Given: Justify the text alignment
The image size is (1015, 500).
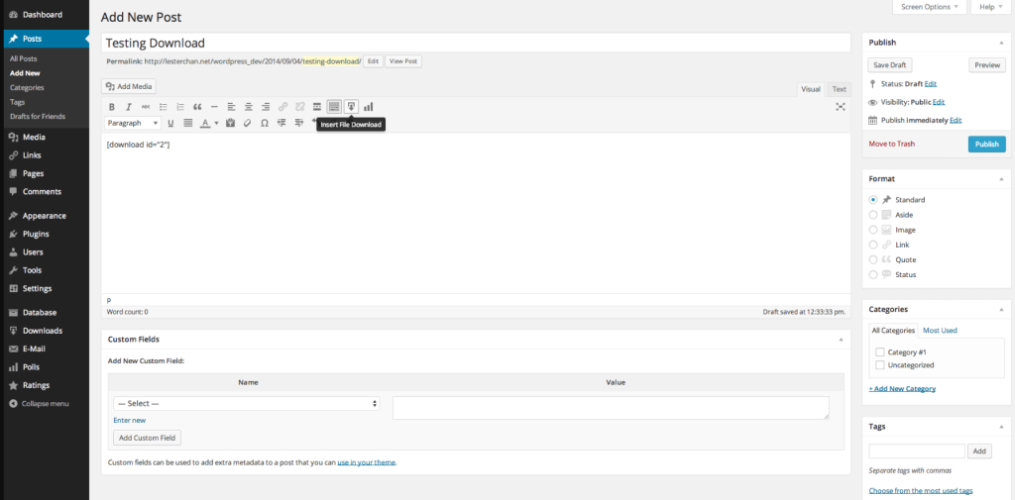Looking at the screenshot, I should (x=187, y=123).
